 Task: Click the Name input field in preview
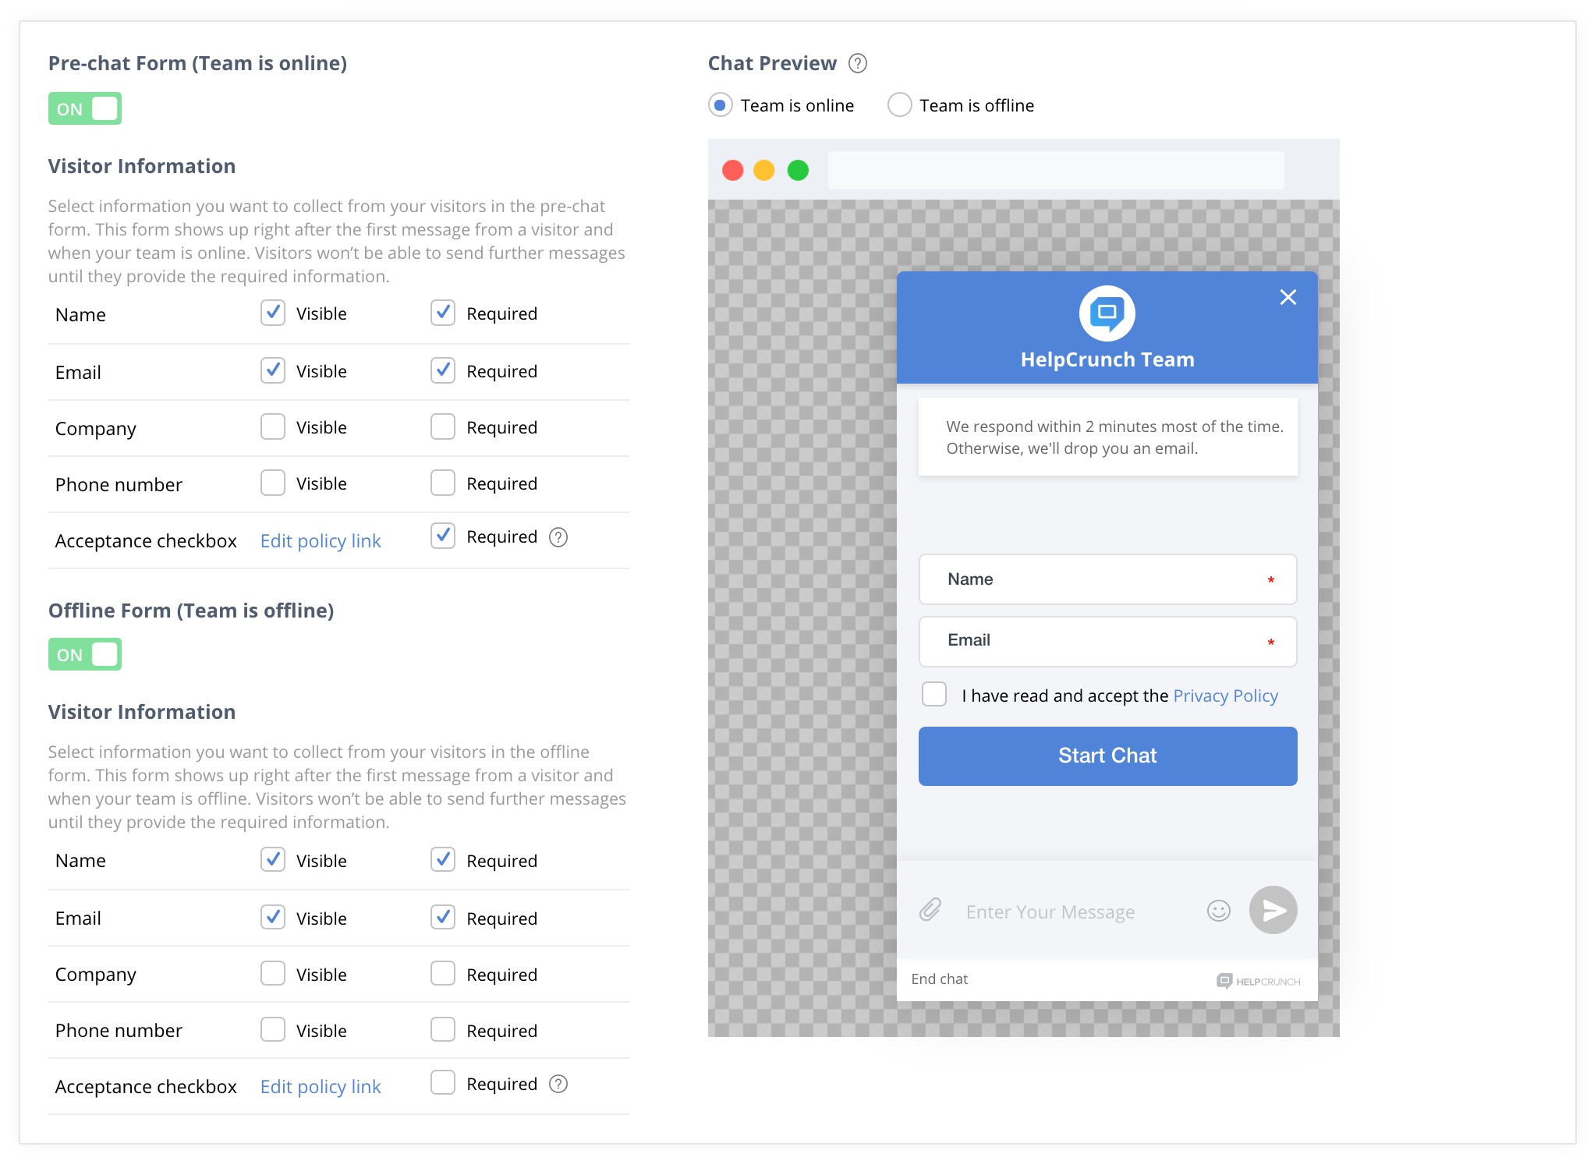(1107, 579)
